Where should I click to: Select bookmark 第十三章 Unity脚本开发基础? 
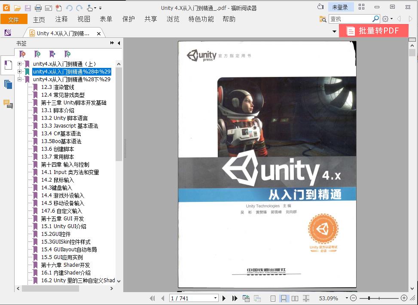pos(73,103)
